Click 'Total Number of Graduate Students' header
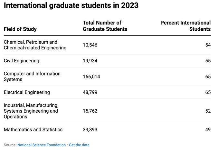Screen dimensions: 219x153 point(105,26)
